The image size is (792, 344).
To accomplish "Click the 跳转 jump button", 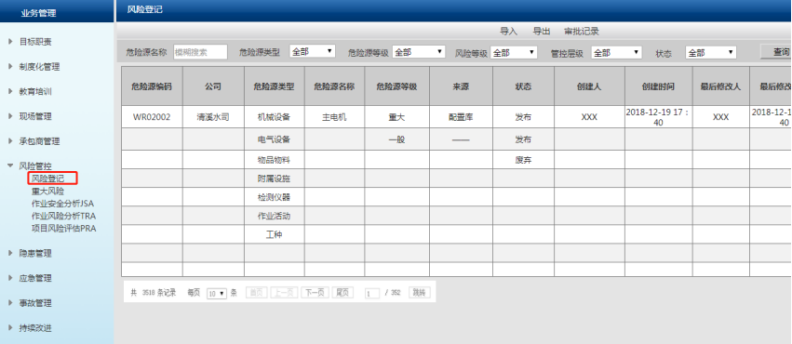I will tap(419, 292).
